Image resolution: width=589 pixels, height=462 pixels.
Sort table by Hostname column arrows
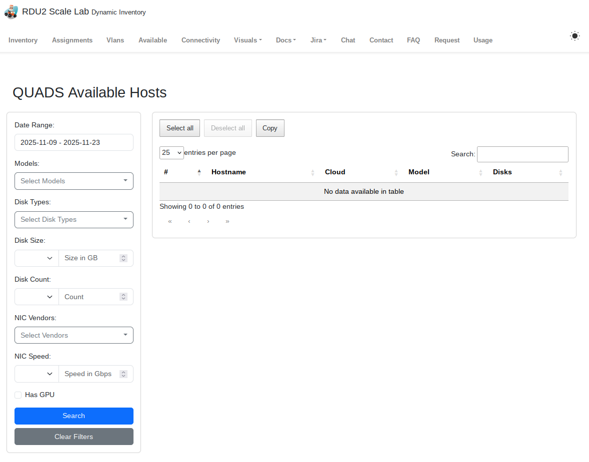312,172
